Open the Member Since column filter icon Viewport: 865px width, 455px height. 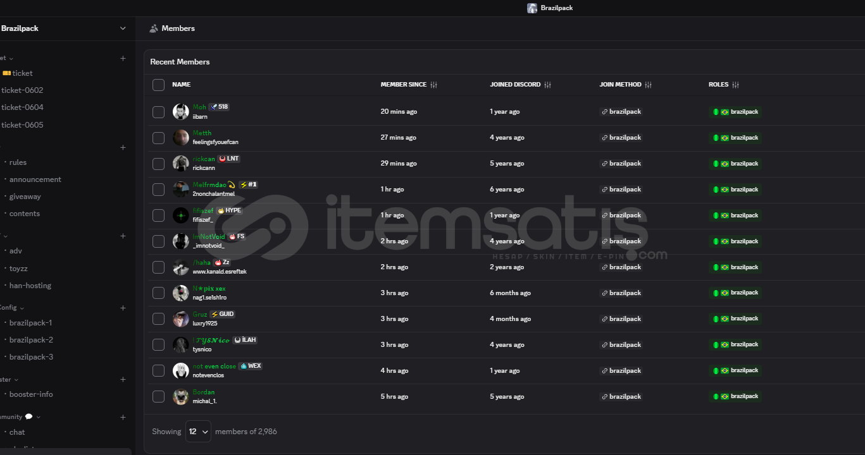click(x=433, y=85)
